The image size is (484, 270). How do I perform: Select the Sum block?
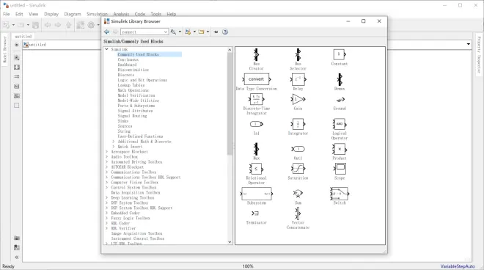click(298, 194)
